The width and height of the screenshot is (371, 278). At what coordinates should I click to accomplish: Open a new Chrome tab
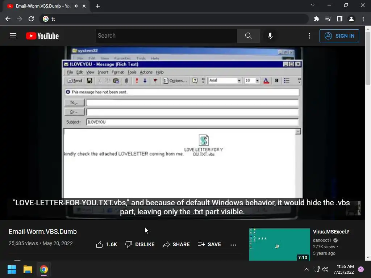(x=98, y=6)
